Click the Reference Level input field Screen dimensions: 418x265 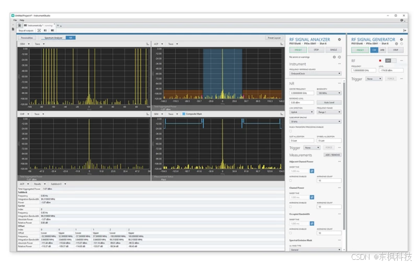tap(301, 102)
